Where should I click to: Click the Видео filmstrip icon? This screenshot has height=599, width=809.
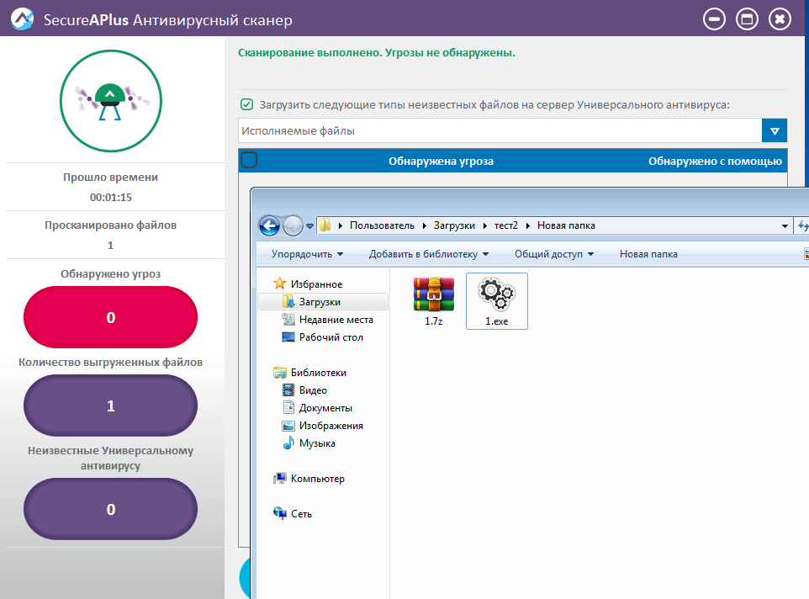tap(288, 390)
